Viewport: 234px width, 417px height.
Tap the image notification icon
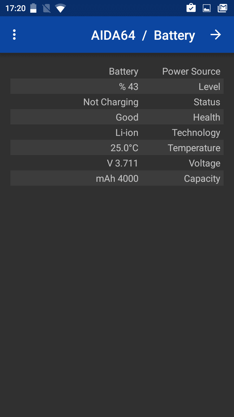[x=207, y=8]
